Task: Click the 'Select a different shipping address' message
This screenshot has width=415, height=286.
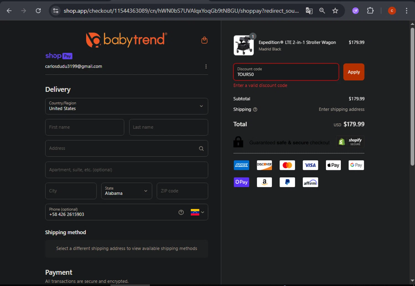Action: [x=127, y=249]
